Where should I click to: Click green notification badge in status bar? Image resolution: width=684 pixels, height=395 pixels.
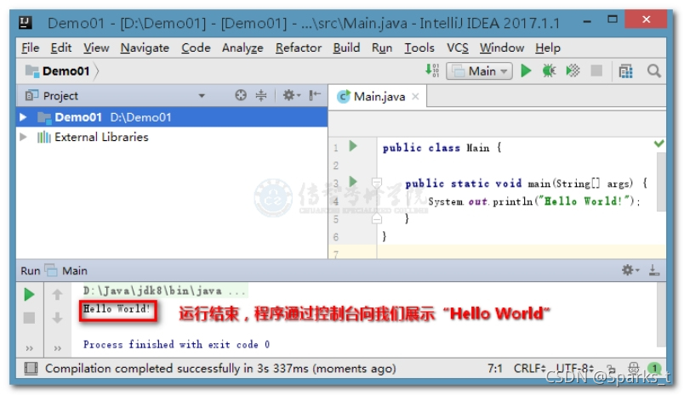[x=654, y=369]
